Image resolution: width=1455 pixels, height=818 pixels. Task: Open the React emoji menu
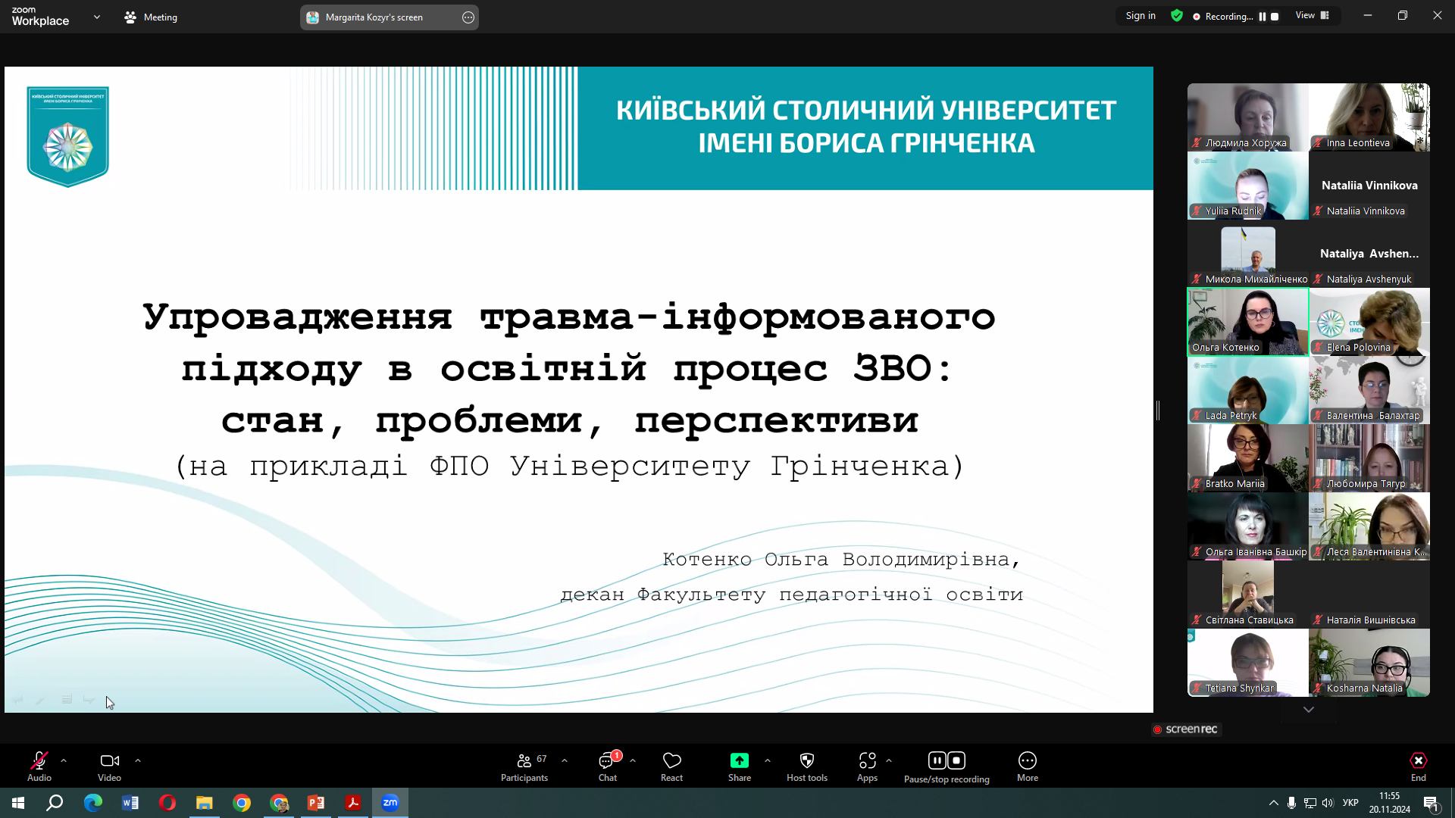click(671, 761)
